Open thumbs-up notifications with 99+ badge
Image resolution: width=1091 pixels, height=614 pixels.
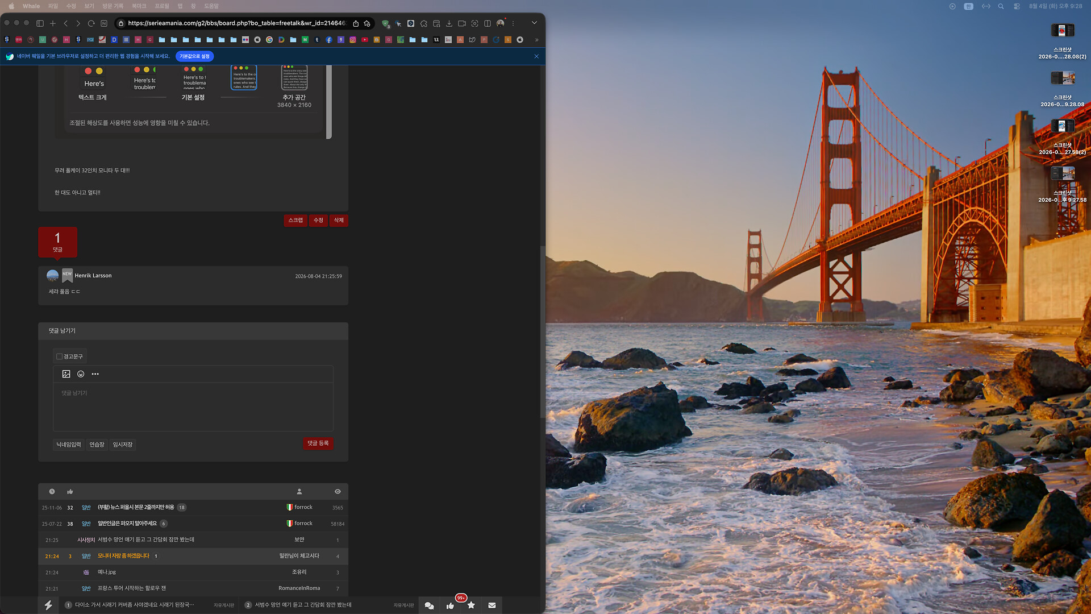click(451, 605)
